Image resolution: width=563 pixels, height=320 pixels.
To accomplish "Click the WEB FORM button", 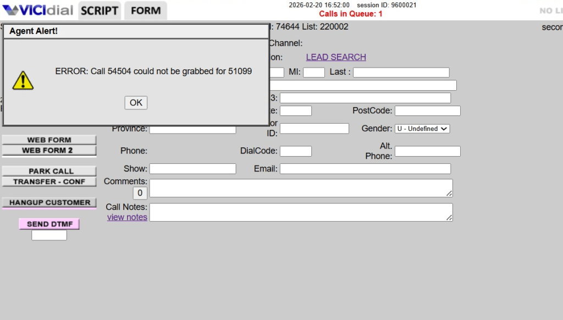I will pyautogui.click(x=49, y=140).
